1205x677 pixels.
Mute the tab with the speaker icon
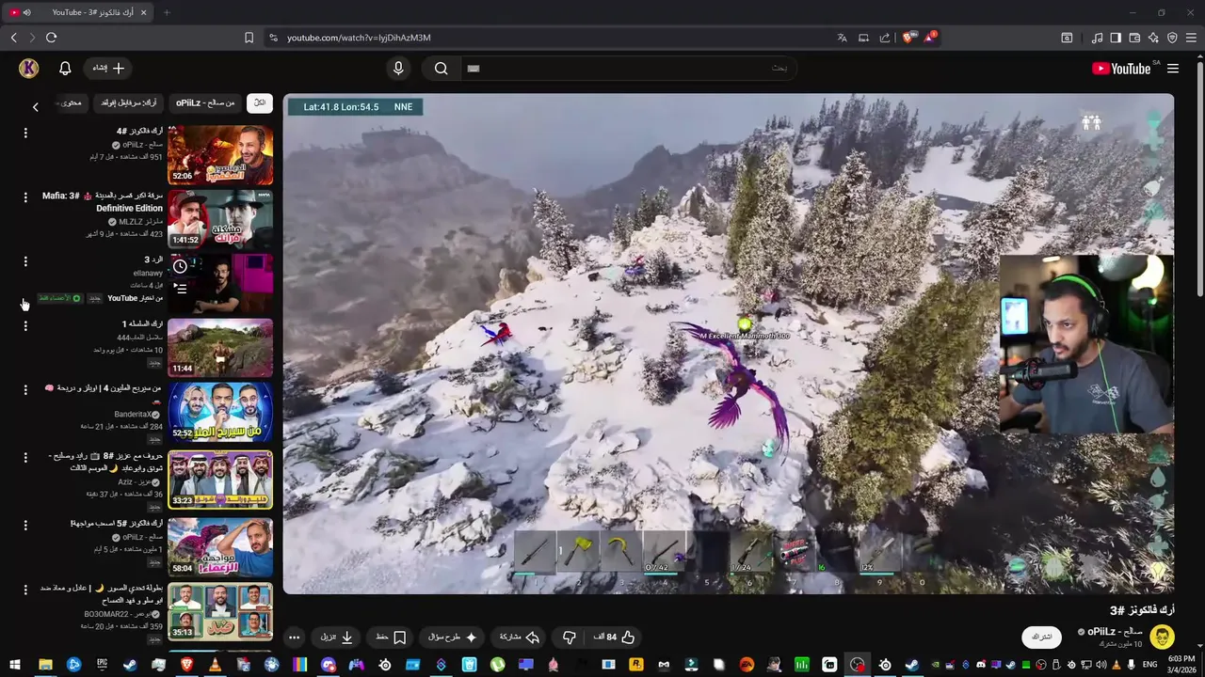[x=26, y=12]
